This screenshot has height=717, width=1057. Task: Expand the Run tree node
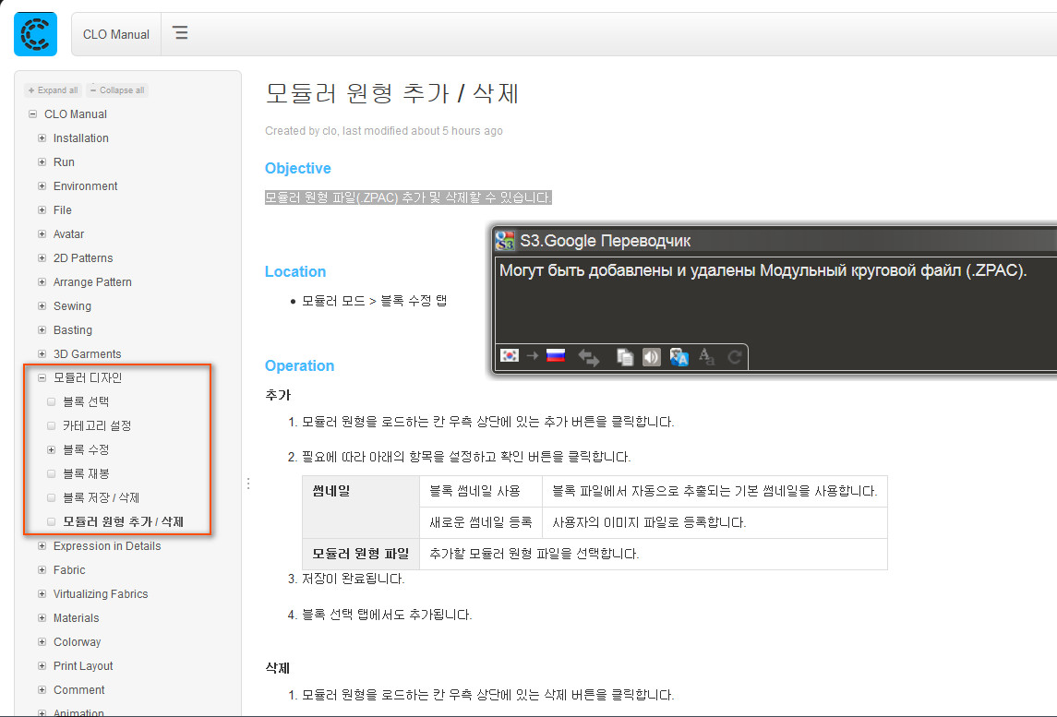tap(42, 161)
